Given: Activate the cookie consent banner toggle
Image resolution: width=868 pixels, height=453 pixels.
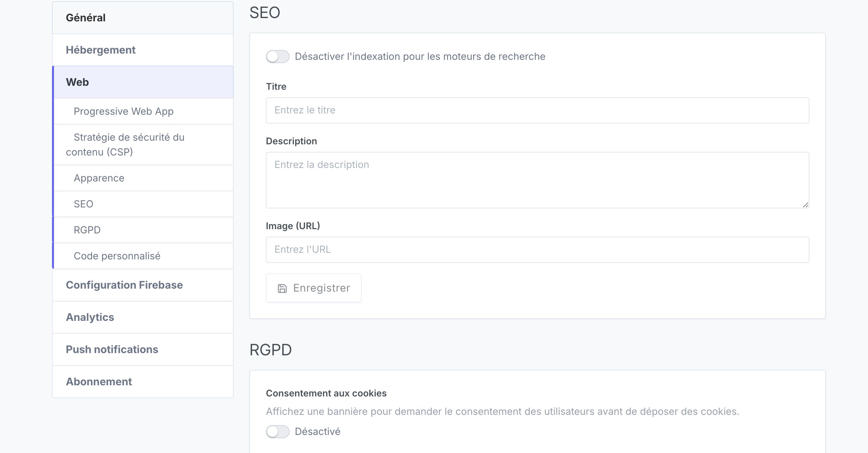Looking at the screenshot, I should (277, 432).
